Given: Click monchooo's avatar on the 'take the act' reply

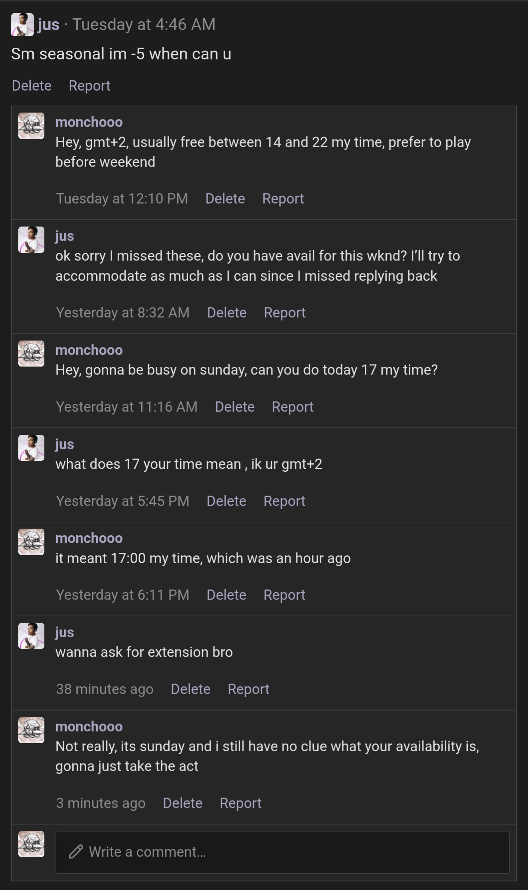Looking at the screenshot, I should [x=31, y=730].
